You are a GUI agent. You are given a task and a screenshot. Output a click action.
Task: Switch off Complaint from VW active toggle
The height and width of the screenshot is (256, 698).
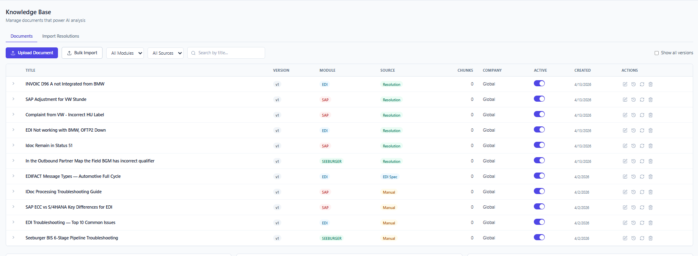click(x=539, y=114)
